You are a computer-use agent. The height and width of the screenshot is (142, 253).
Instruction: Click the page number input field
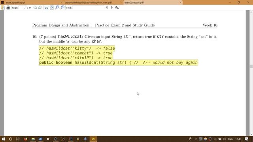coord(23,7)
